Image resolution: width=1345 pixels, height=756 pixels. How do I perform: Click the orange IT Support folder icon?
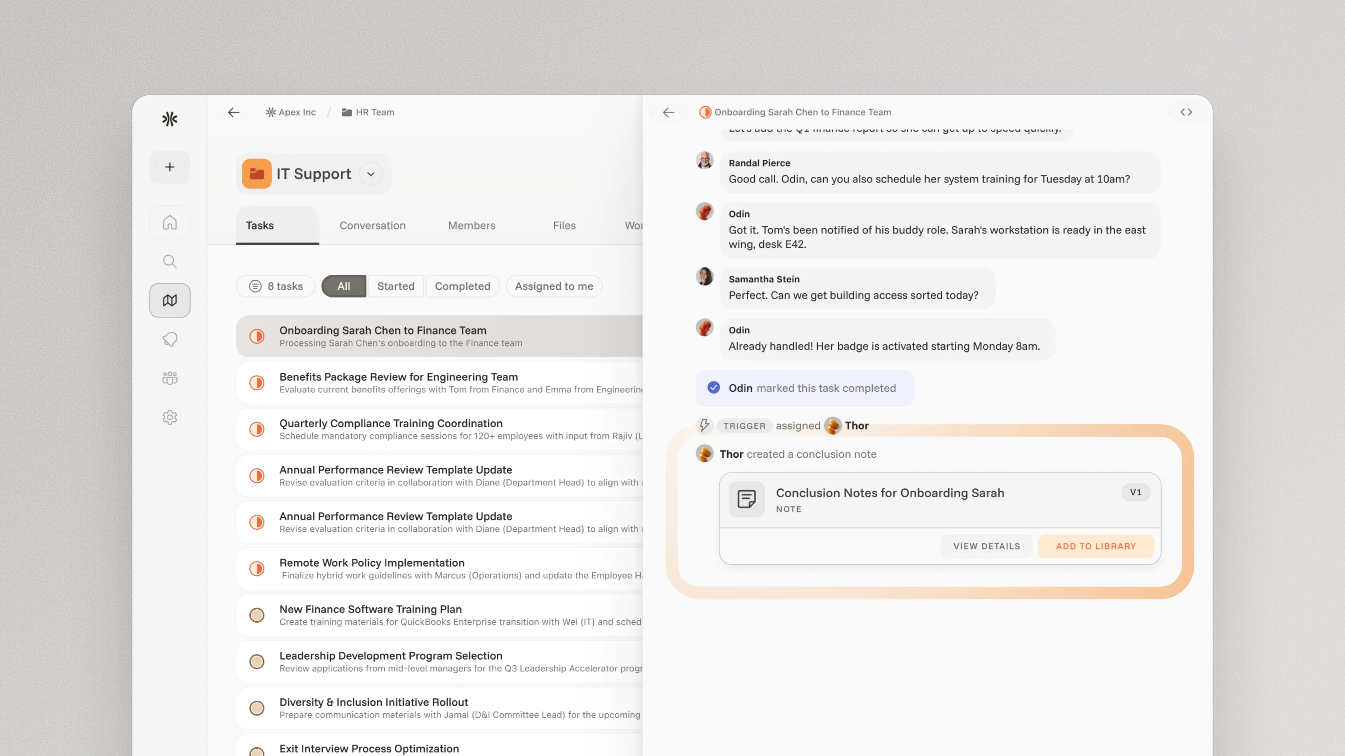(256, 174)
